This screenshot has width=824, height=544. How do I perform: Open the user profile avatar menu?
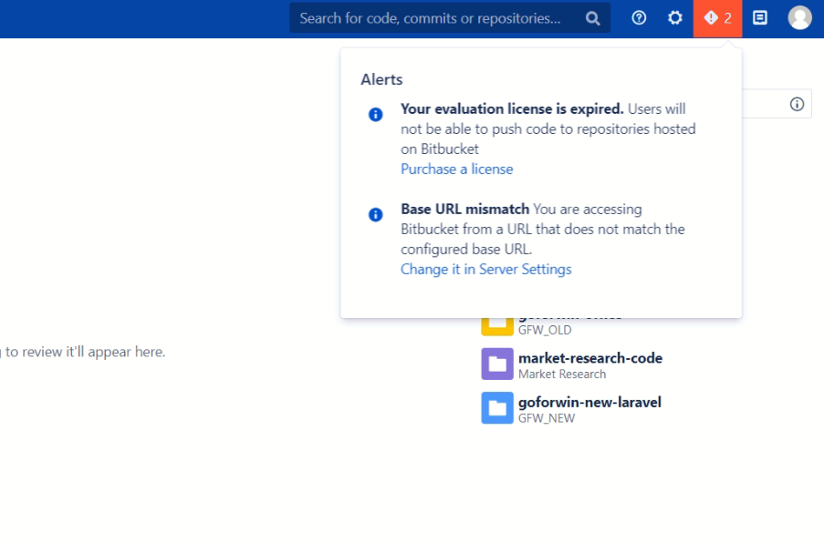click(x=800, y=18)
